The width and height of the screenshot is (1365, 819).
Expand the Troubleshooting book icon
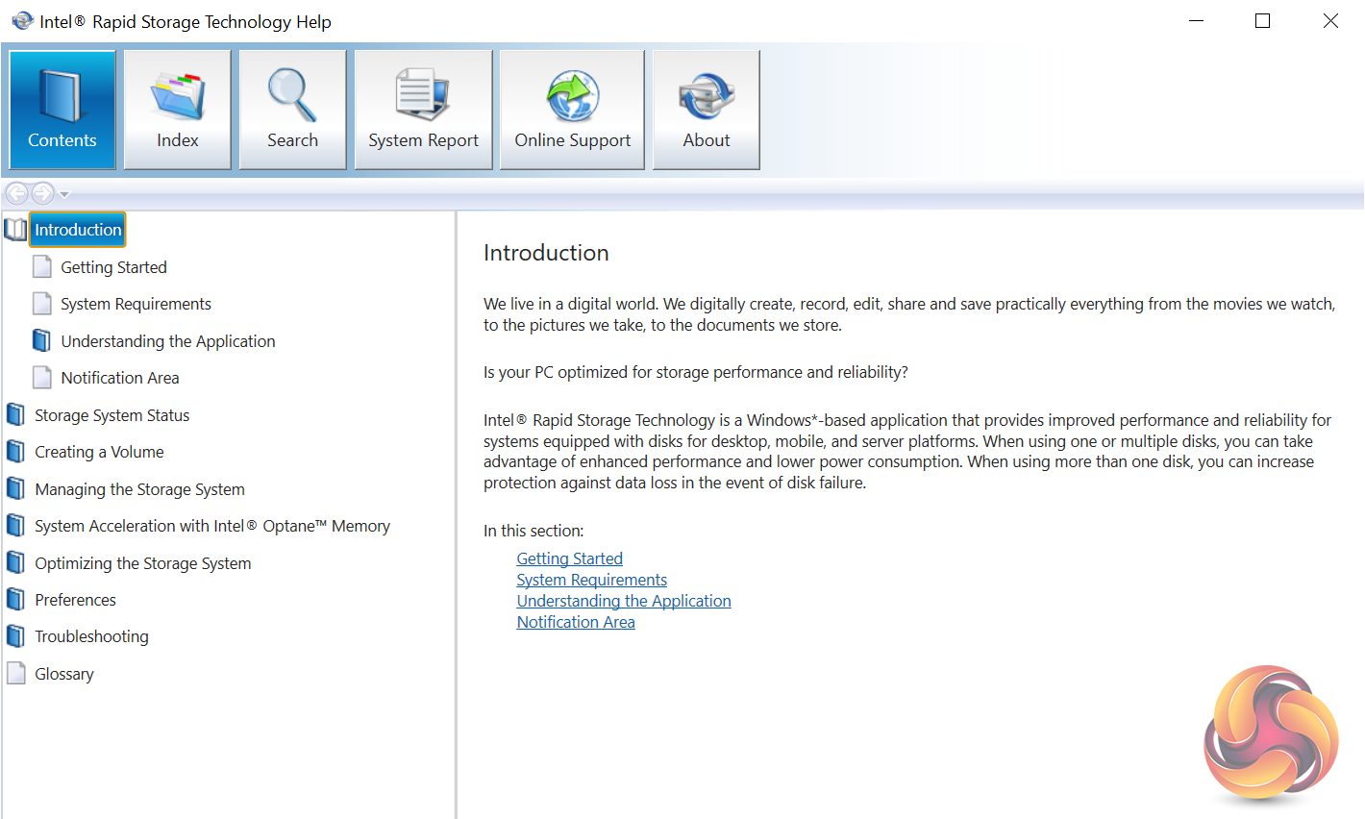15,636
